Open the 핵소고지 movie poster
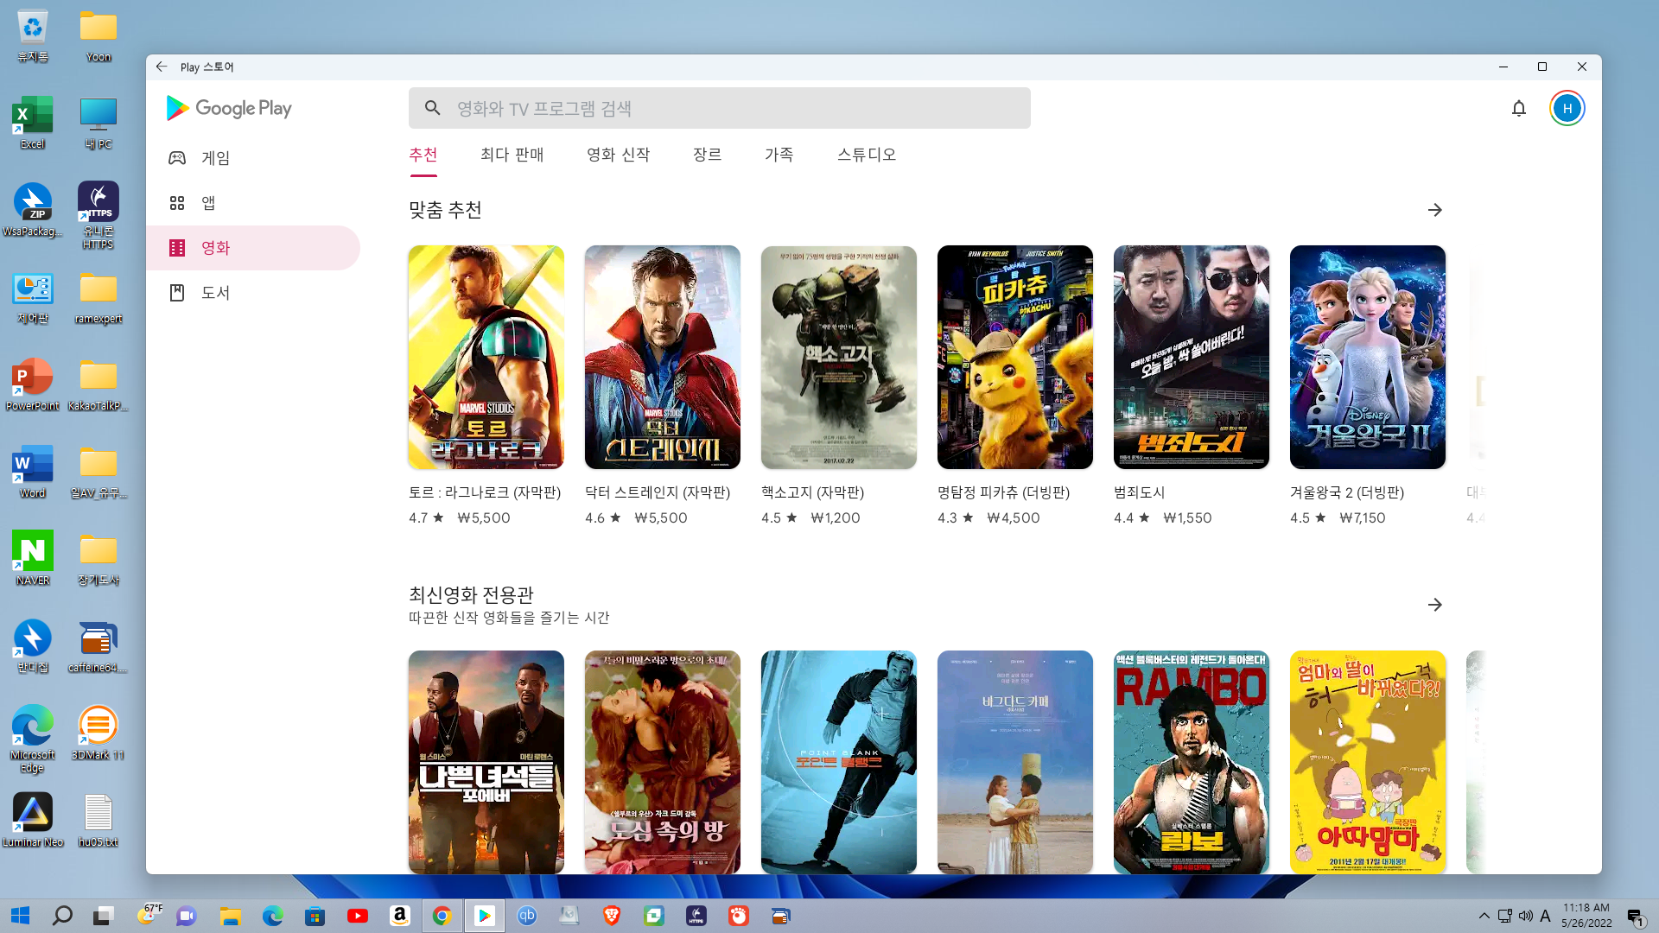This screenshot has width=1659, height=933. coord(839,358)
